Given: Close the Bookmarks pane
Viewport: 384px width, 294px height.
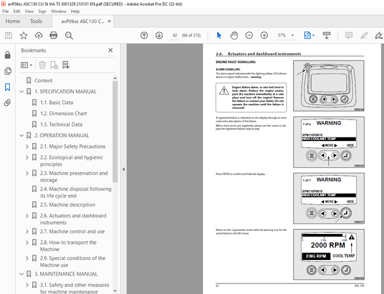Looking at the screenshot, I should coord(110,50).
